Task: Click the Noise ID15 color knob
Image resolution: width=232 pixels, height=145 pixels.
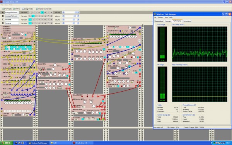Action: click(55, 65)
